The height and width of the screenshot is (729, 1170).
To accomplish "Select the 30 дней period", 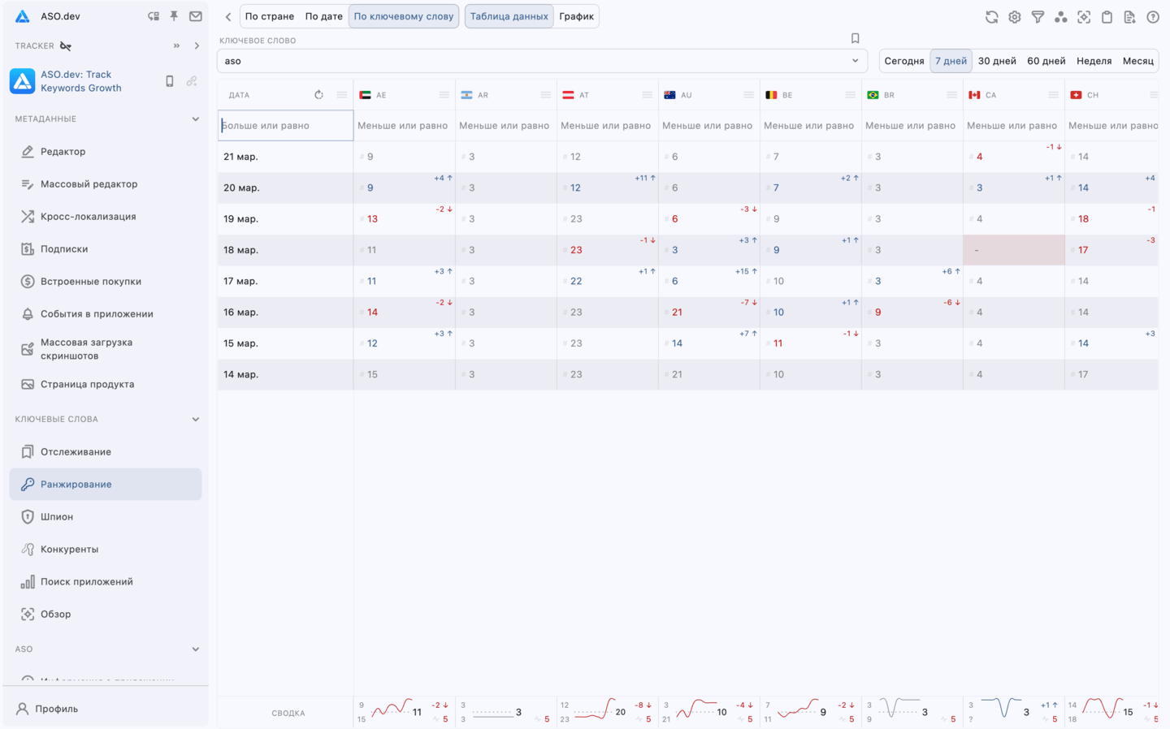I will (x=997, y=61).
